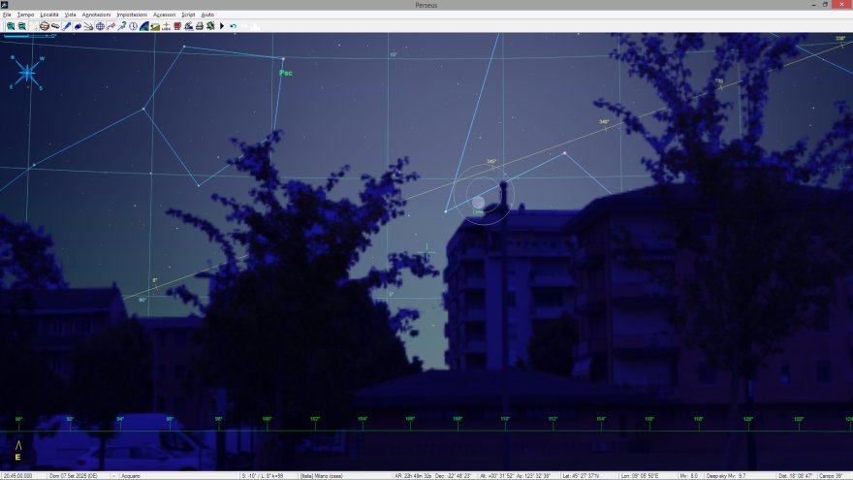Click the red book icon in toolbar

(x=176, y=26)
